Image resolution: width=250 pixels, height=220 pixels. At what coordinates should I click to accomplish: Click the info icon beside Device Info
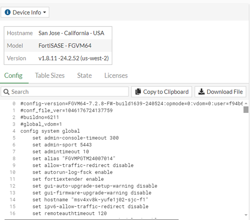point(8,12)
